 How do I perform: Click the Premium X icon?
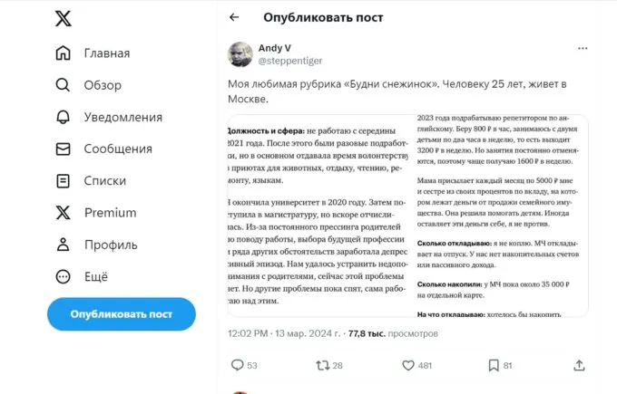click(x=63, y=213)
